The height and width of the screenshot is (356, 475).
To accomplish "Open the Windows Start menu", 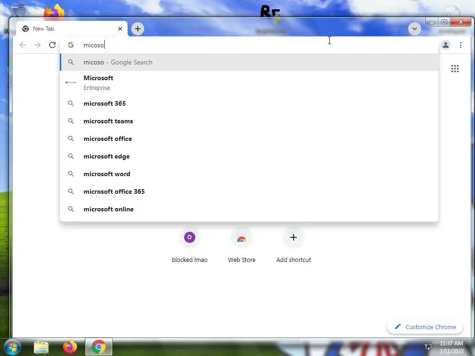I will pos(12,347).
